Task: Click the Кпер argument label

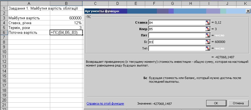Action: pos(143,29)
